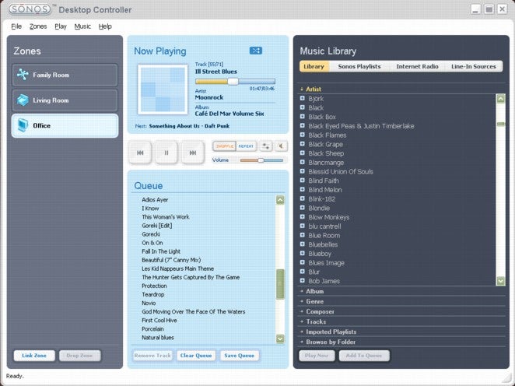Screen dimensions: 515x386
Task: Click the Clear Queue button
Action: (x=196, y=356)
